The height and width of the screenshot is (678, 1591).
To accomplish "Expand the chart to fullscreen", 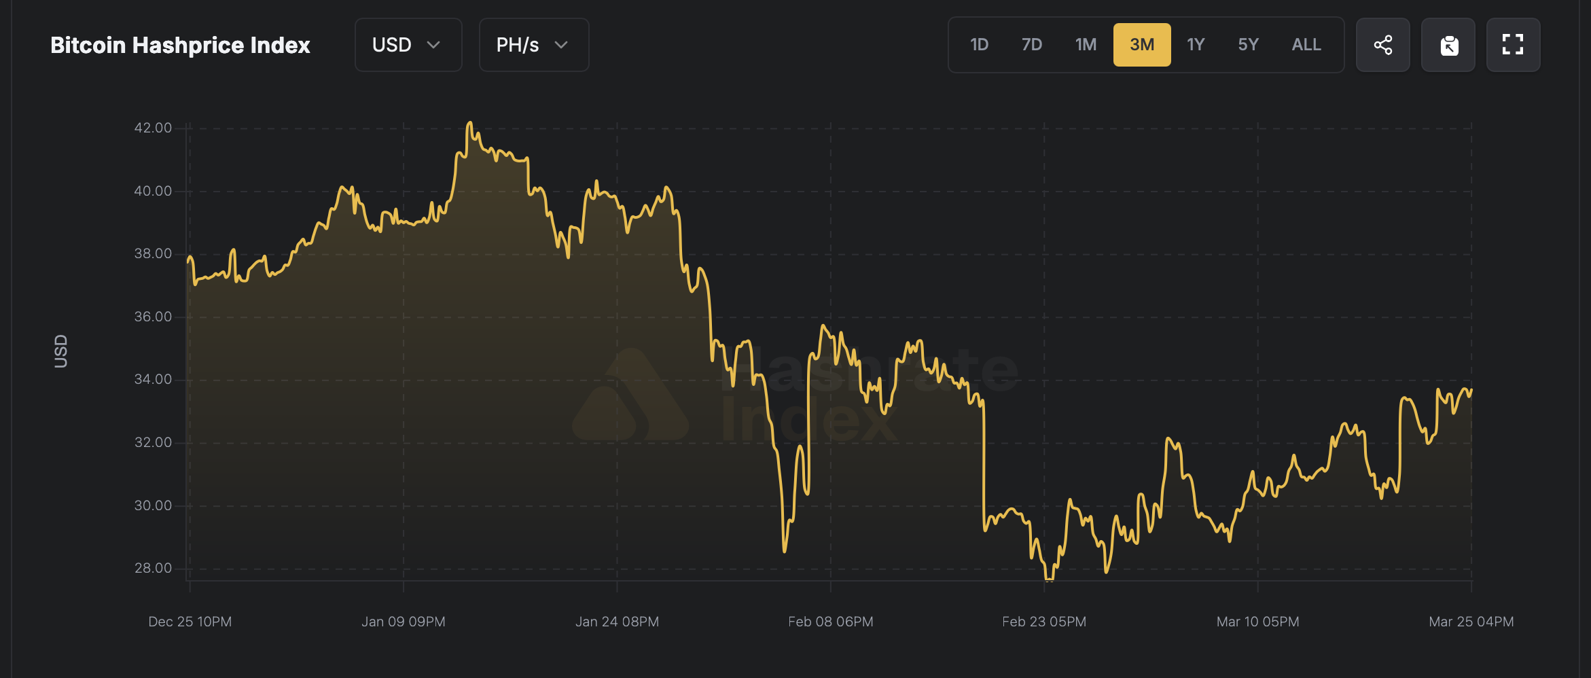I will 1513,45.
